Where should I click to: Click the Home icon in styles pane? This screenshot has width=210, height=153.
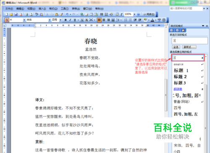(x=183, y=30)
